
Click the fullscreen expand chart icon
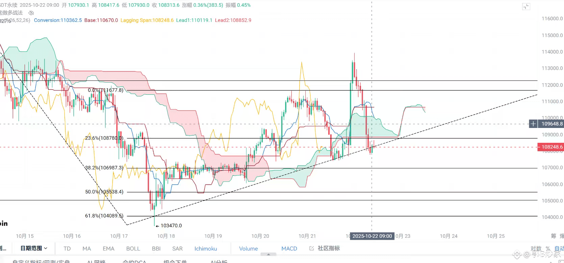(x=526, y=6)
